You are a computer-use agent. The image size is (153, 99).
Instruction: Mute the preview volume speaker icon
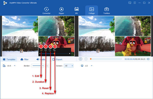coord(148,59)
